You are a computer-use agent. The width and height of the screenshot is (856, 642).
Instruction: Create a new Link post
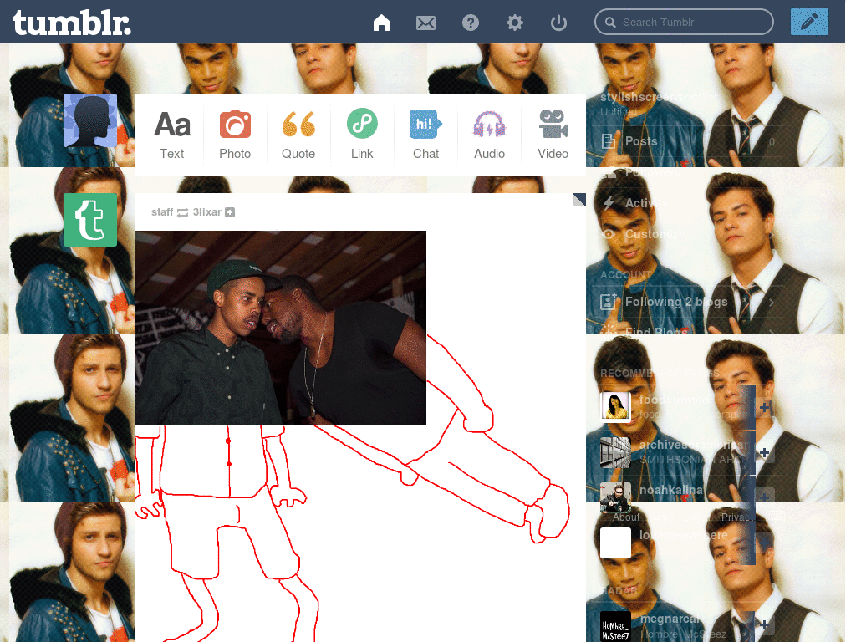(x=362, y=135)
